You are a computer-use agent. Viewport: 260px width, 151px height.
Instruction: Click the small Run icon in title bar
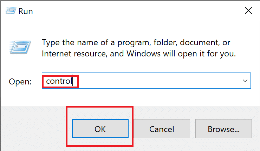10,11
